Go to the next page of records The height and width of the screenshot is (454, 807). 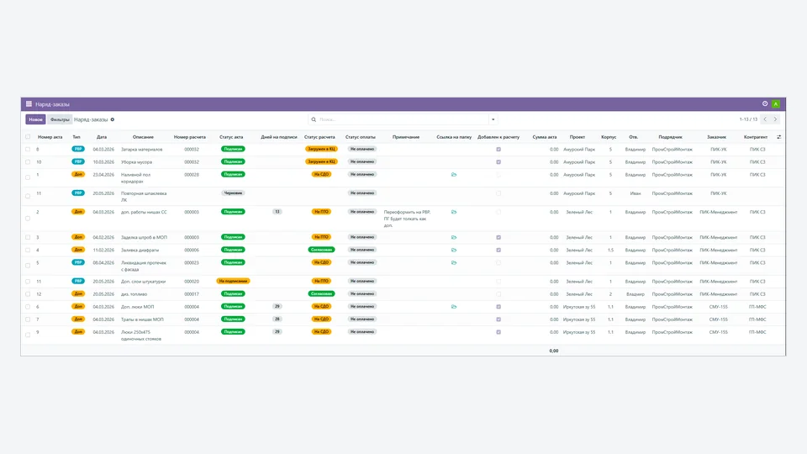(x=775, y=119)
